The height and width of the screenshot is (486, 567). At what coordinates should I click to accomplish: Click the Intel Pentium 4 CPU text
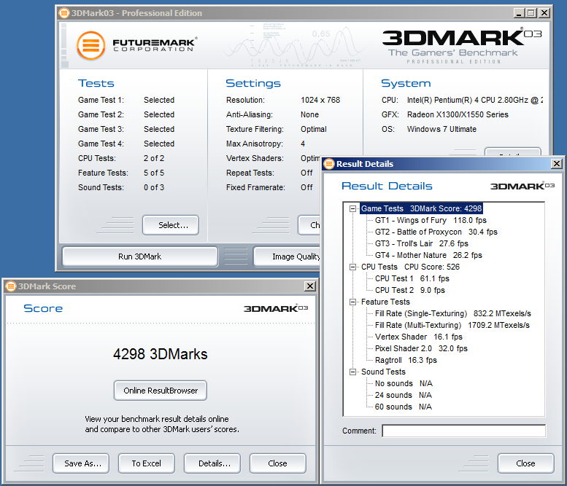[475, 100]
